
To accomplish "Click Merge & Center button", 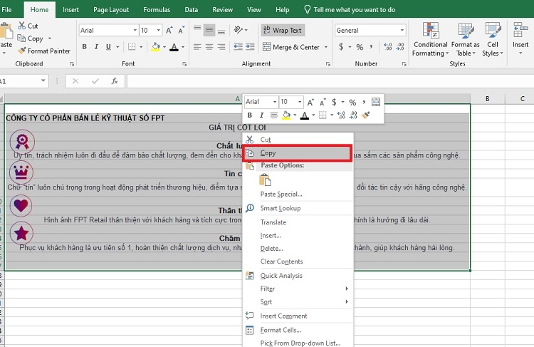I will (x=291, y=47).
